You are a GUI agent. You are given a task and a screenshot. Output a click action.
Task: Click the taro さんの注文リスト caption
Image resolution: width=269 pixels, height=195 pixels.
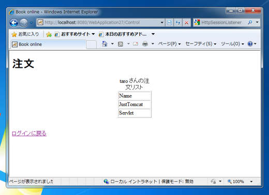[x=134, y=84]
